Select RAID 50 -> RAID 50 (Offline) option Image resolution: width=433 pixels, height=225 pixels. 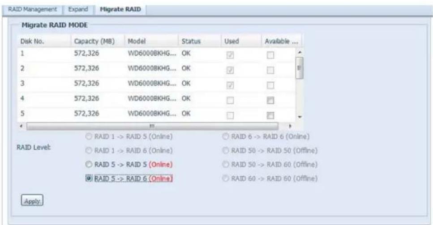226,151
